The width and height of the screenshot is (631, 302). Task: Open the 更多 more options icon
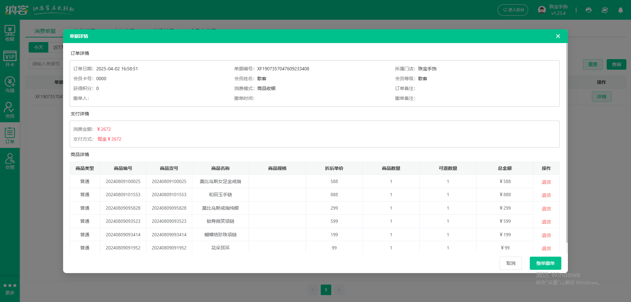10,288
